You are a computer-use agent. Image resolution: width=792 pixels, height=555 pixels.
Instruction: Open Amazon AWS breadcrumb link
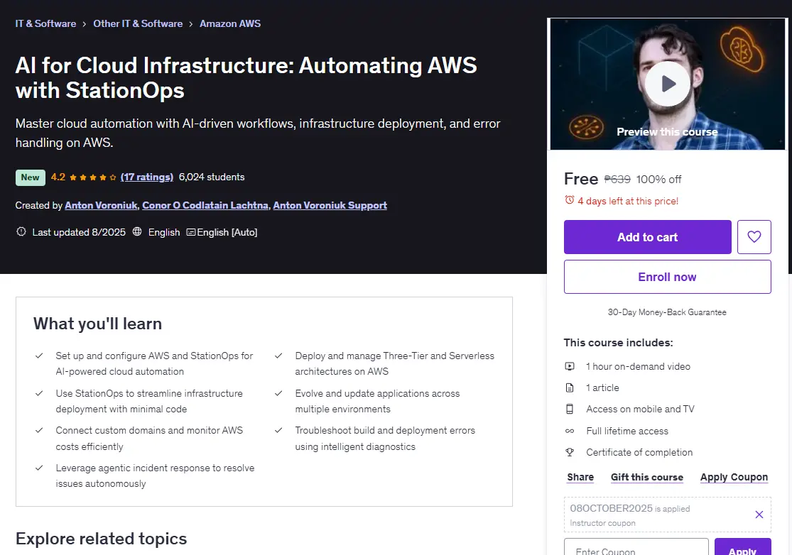point(230,23)
